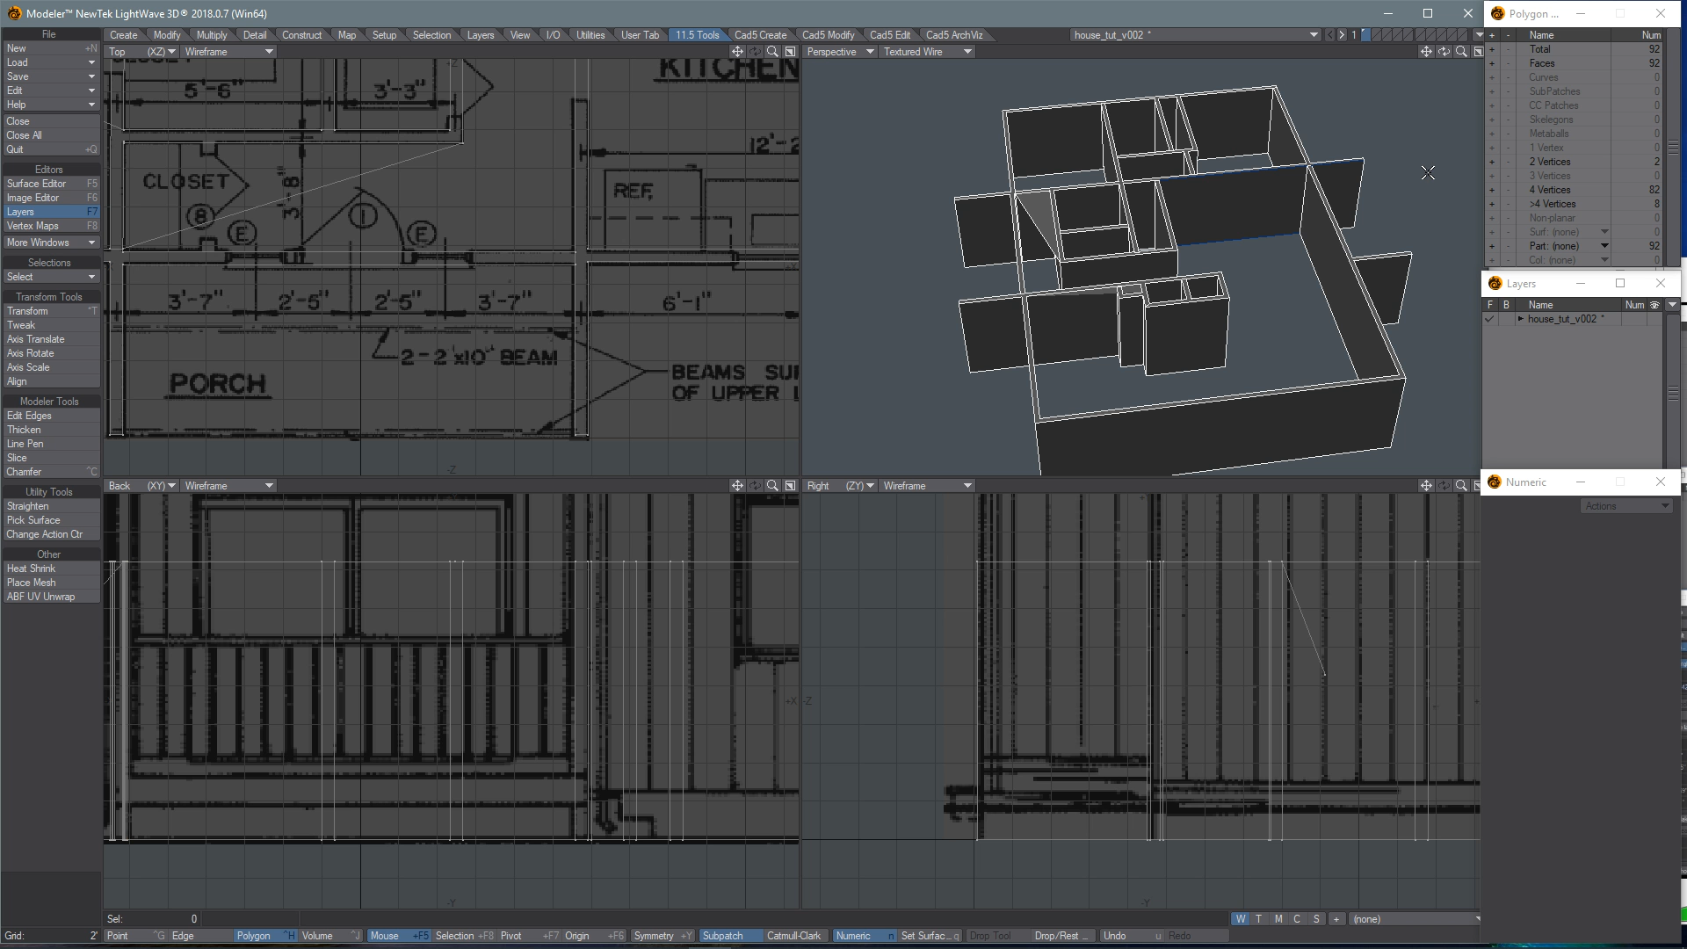Click the plus icon beside 4 Vertices row
Screen dimensions: 1687x949
pos(1491,190)
